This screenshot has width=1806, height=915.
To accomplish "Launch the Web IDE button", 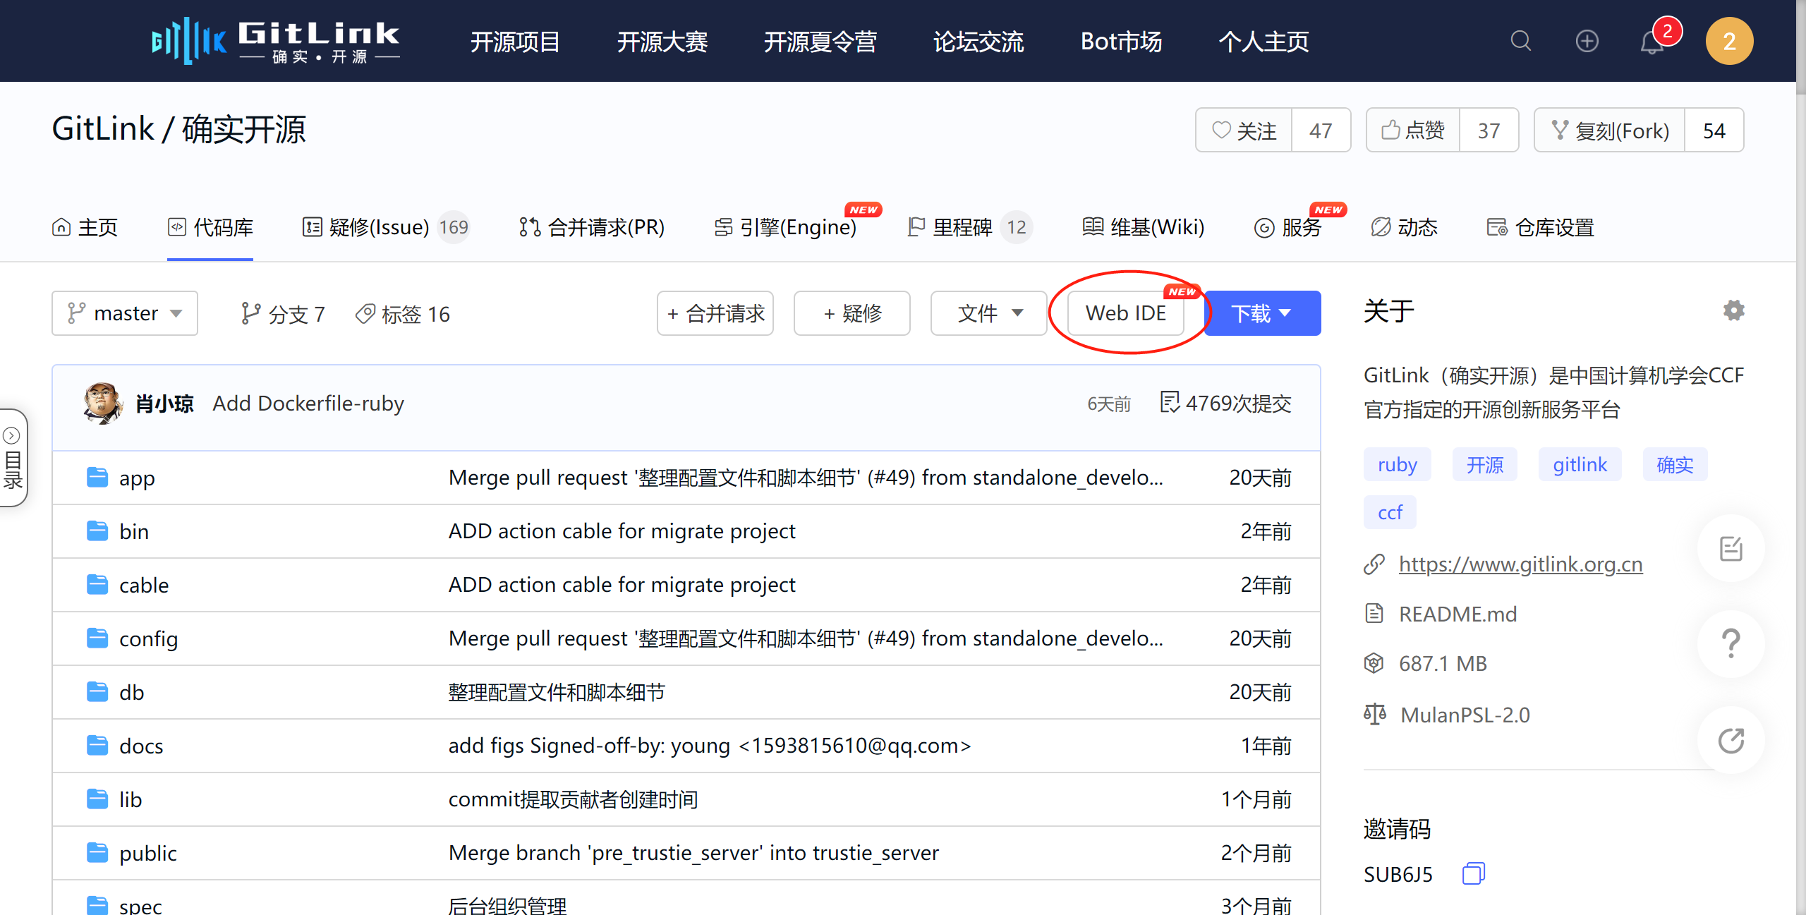I will point(1125,313).
